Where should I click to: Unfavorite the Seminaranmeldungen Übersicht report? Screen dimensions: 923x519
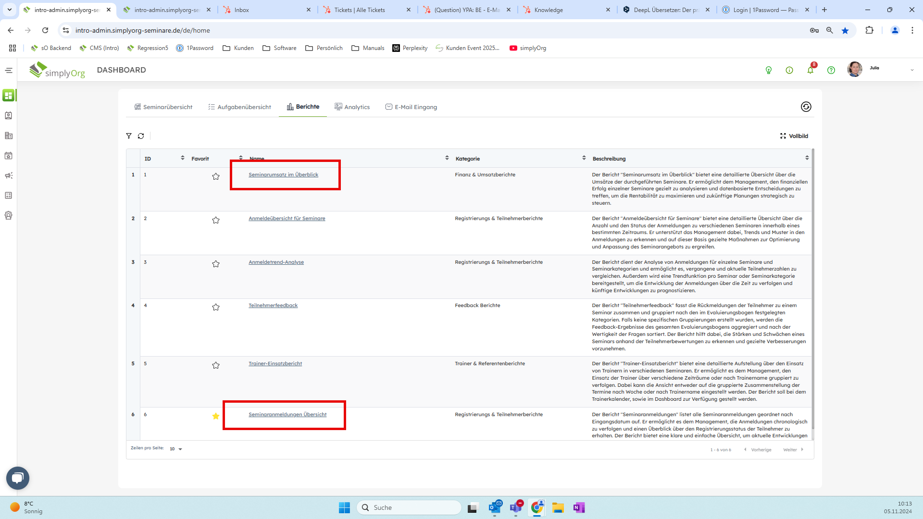point(216,416)
